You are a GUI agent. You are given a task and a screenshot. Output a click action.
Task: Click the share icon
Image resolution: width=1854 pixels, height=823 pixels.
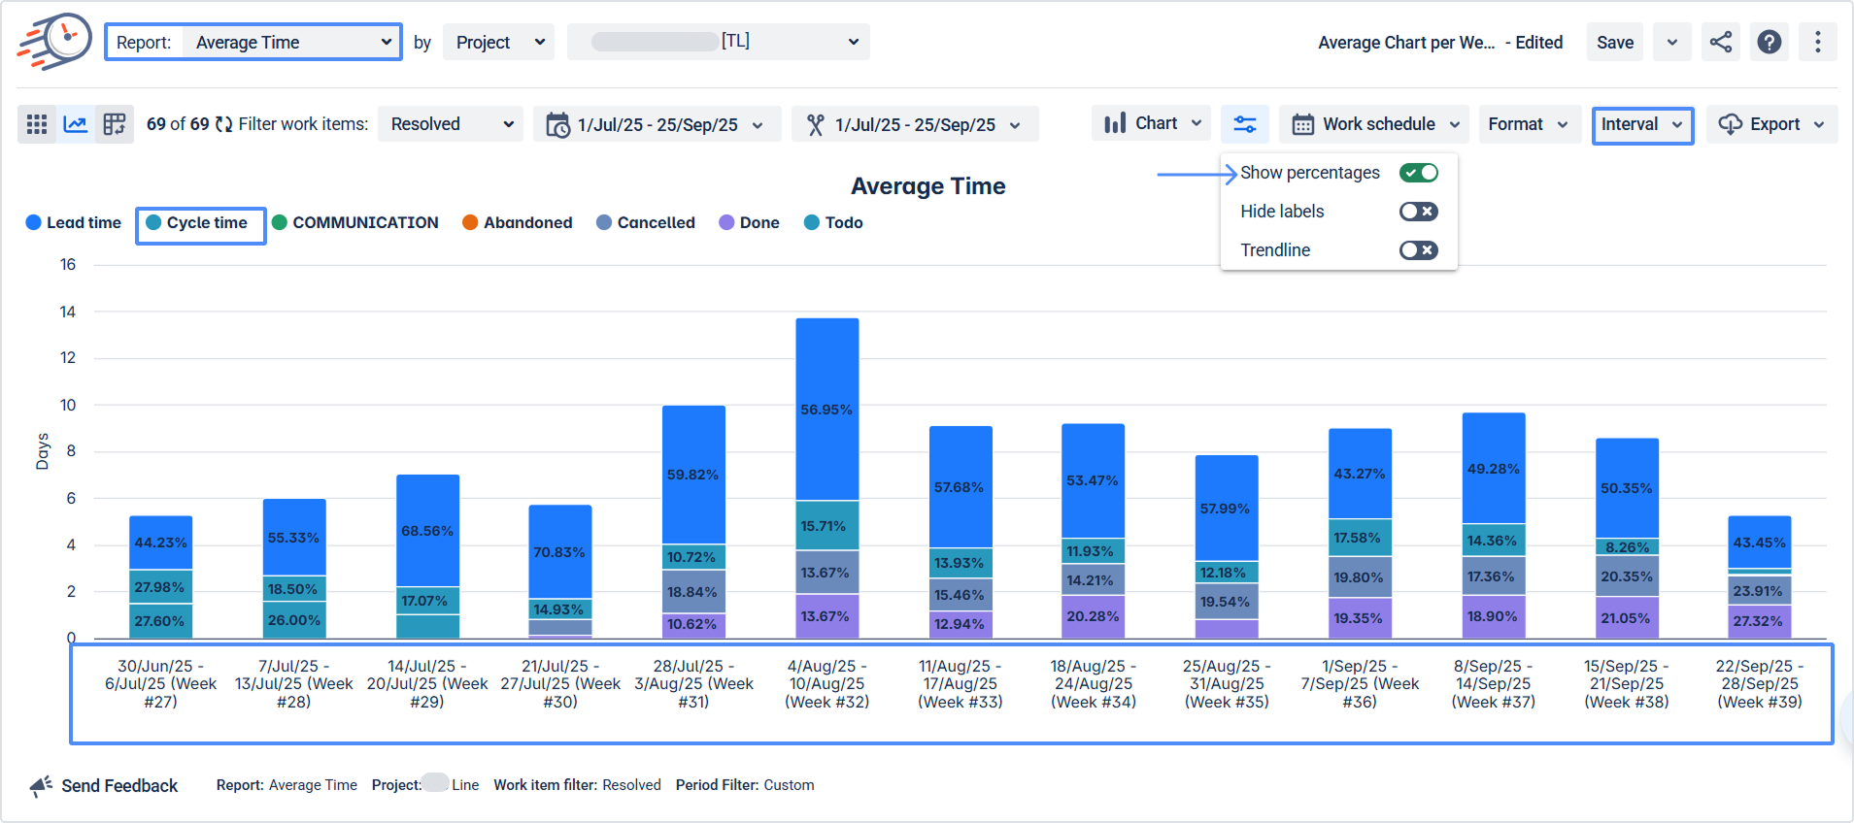tap(1721, 42)
